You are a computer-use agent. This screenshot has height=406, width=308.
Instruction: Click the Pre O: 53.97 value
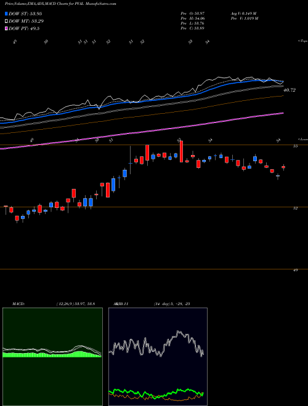tap(192, 13)
